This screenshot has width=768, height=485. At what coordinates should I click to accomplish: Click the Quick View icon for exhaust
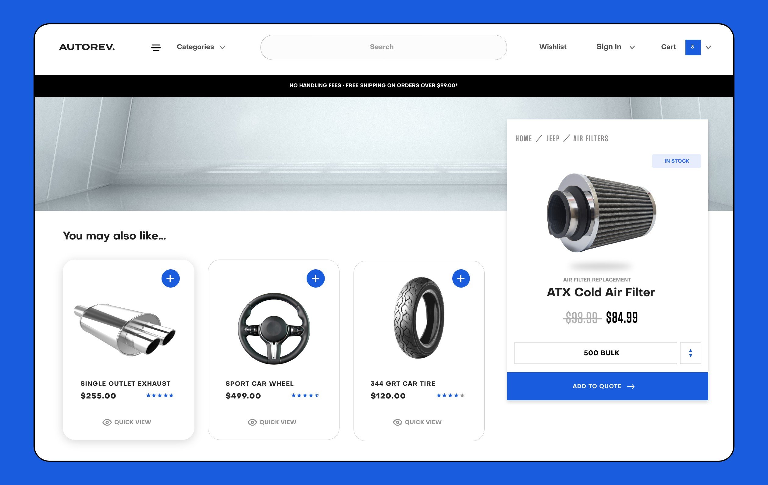tap(107, 422)
